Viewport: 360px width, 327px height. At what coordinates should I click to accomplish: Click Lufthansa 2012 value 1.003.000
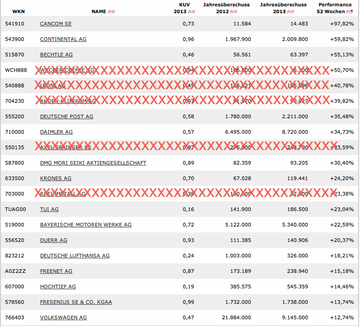click(x=238, y=256)
